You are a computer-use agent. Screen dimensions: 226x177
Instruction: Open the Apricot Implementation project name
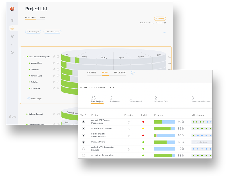[102, 155]
